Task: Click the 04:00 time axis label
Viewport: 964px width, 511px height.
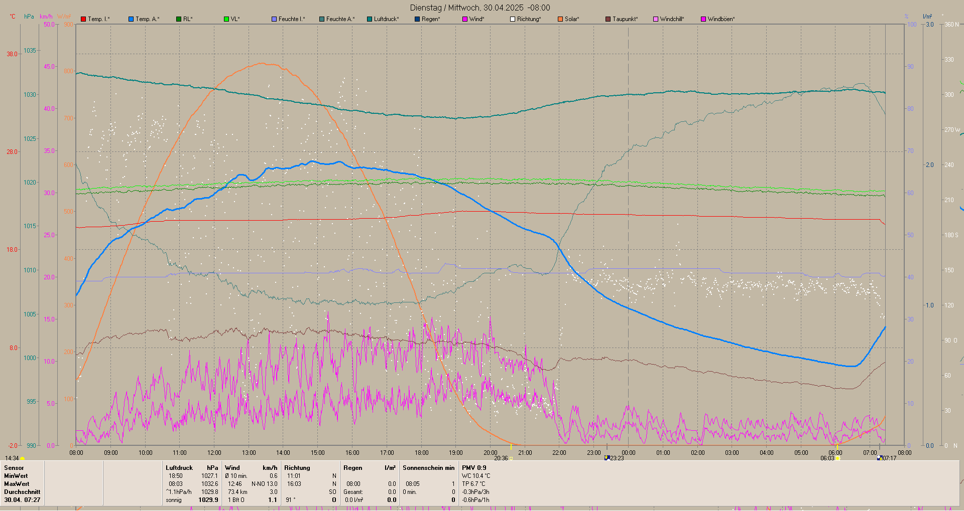Action: click(x=767, y=453)
